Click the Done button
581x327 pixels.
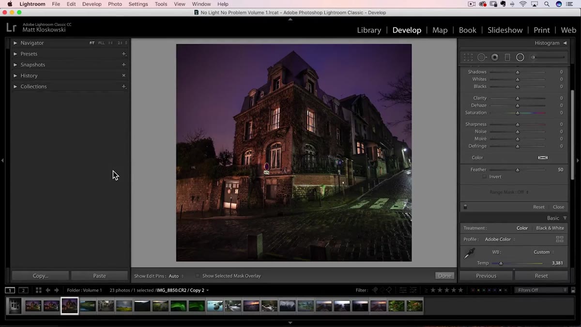tap(444, 276)
